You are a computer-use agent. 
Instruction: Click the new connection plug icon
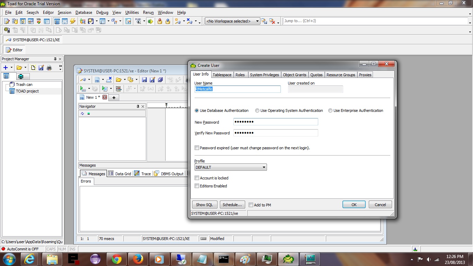178,21
